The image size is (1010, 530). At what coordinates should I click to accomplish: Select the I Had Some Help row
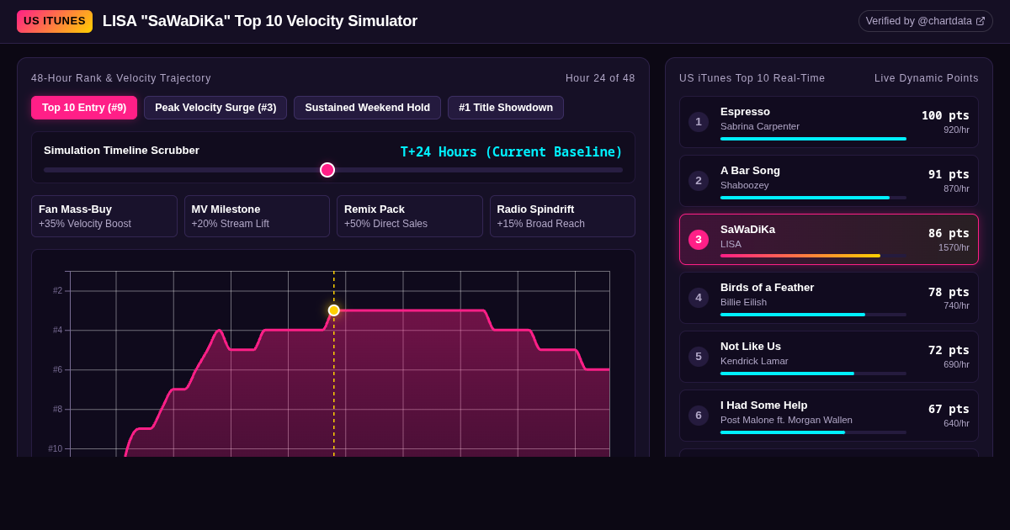pyautogui.click(x=829, y=416)
